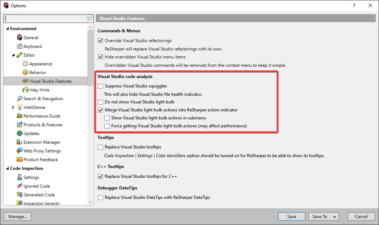
Task: Click the IntelliSense light bulb icon
Action: pos(20,107)
